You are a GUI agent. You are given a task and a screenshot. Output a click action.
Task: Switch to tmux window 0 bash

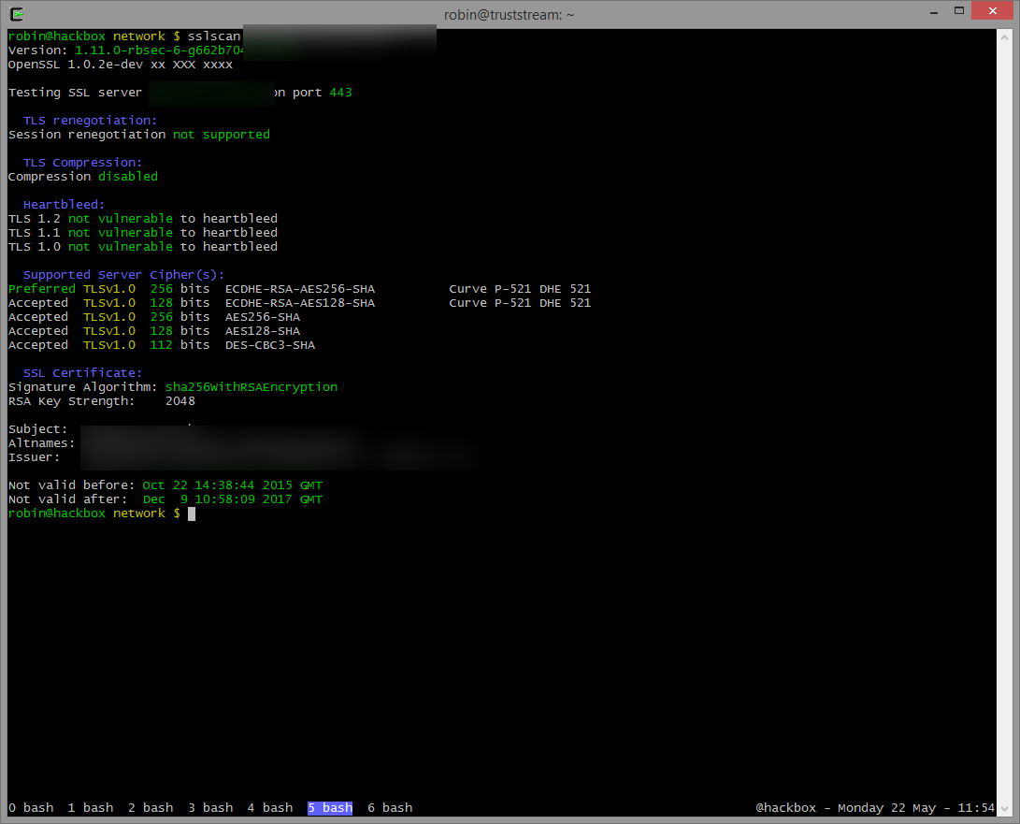31,808
